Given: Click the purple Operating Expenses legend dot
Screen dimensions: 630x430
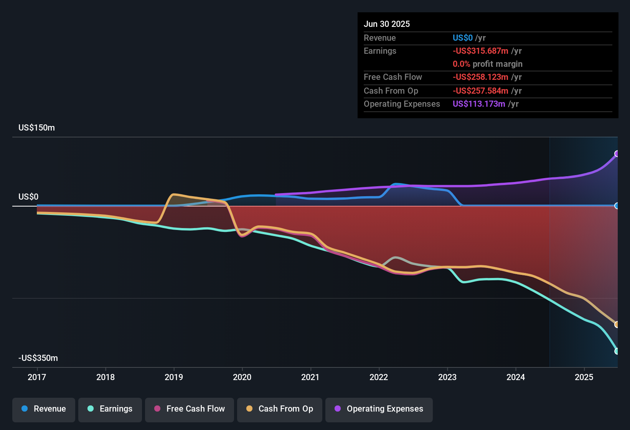Looking at the screenshot, I should 338,409.
